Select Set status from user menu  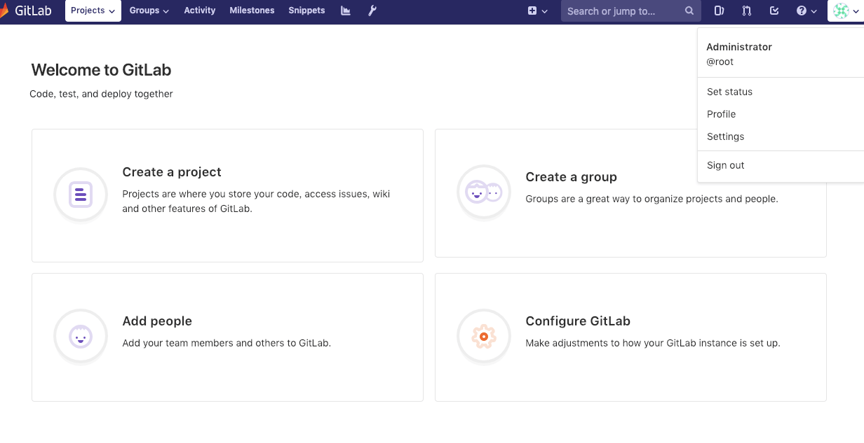(729, 92)
